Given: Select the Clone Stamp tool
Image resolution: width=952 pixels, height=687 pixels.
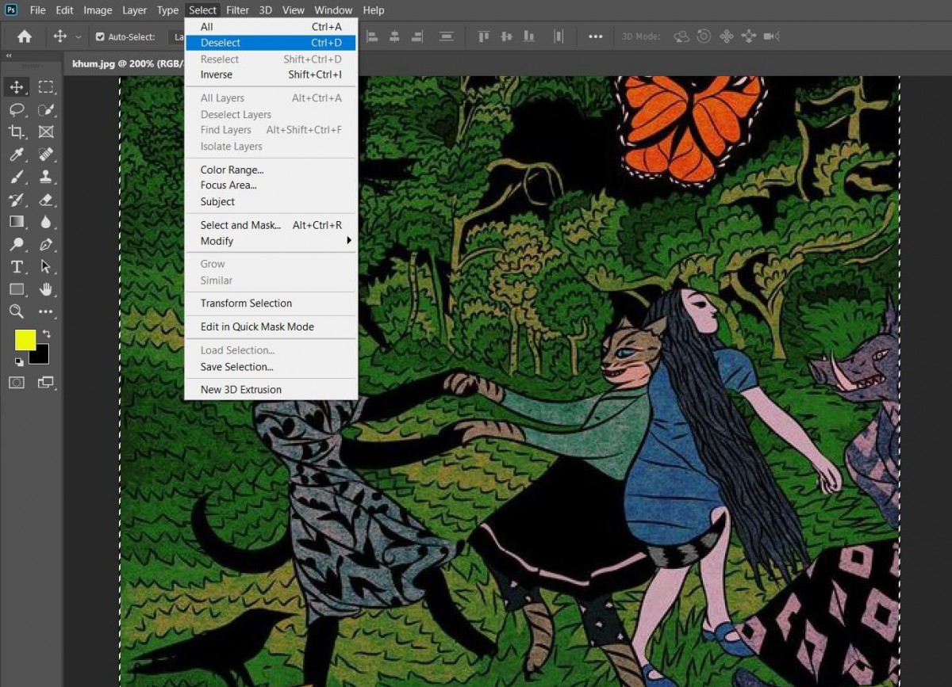Looking at the screenshot, I should pyautogui.click(x=46, y=177).
